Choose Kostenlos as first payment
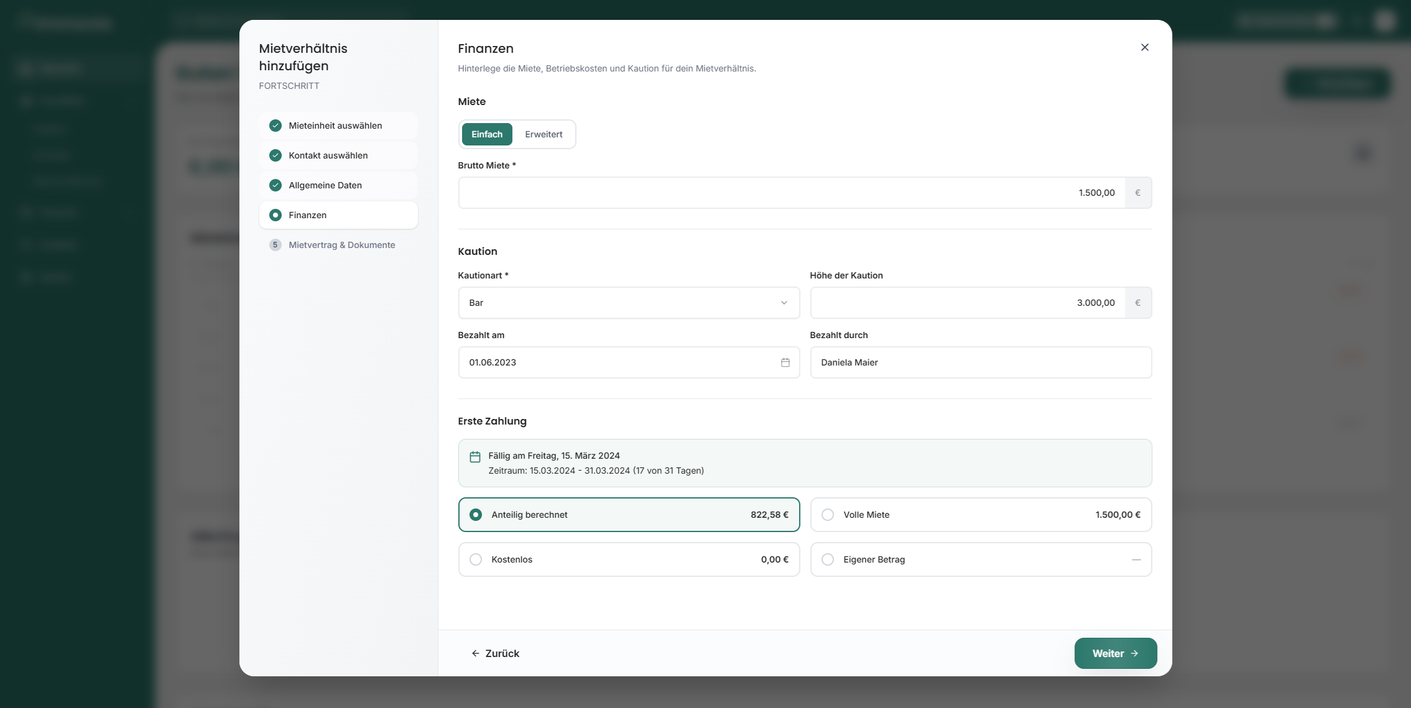 (x=629, y=559)
